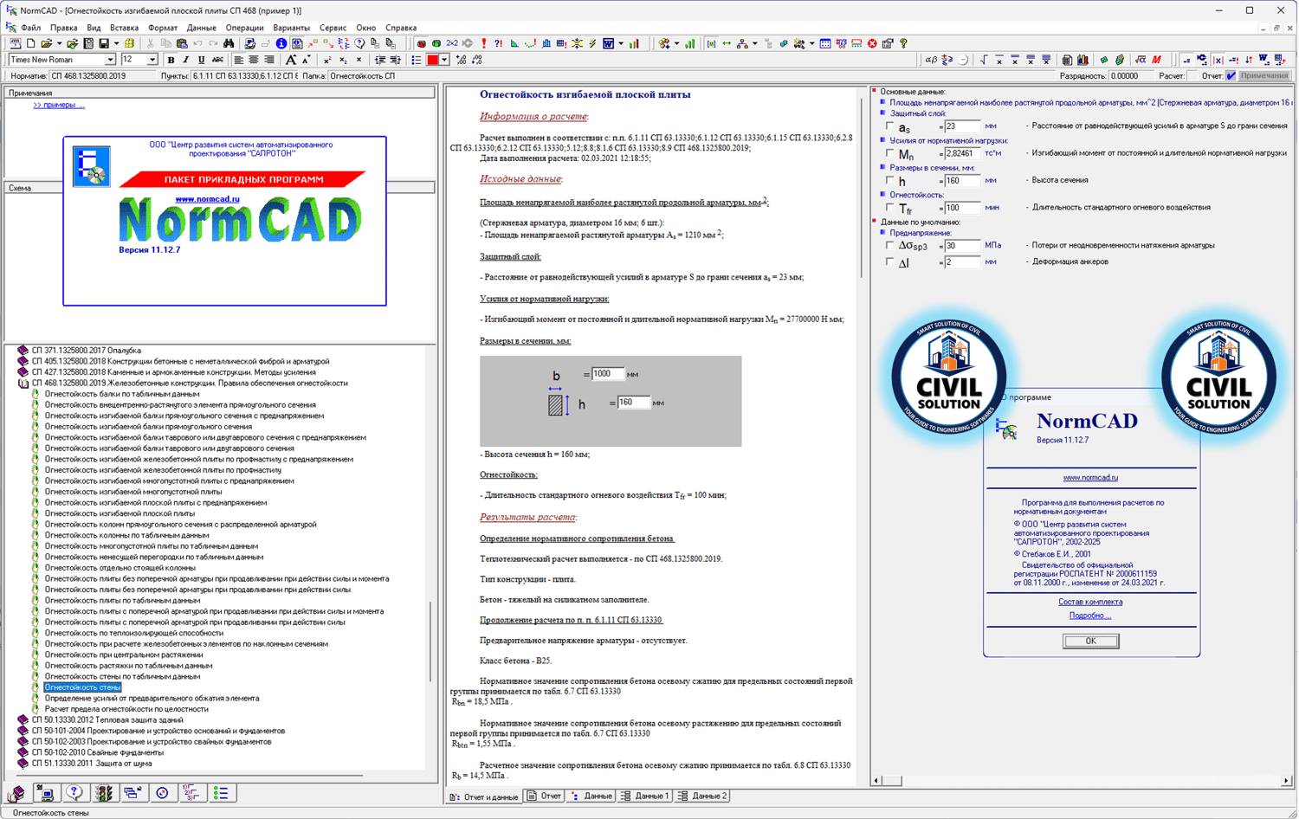
Task: Click the question bubble icon in bottom panel
Action: 74,793
